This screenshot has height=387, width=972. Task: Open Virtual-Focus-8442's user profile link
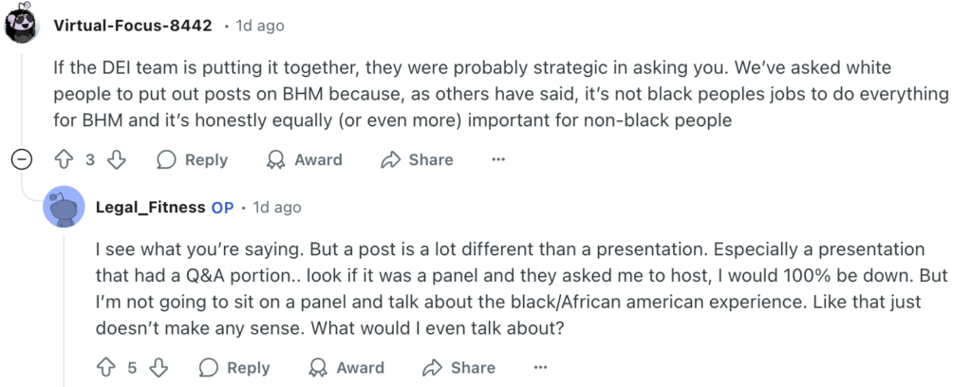click(133, 26)
